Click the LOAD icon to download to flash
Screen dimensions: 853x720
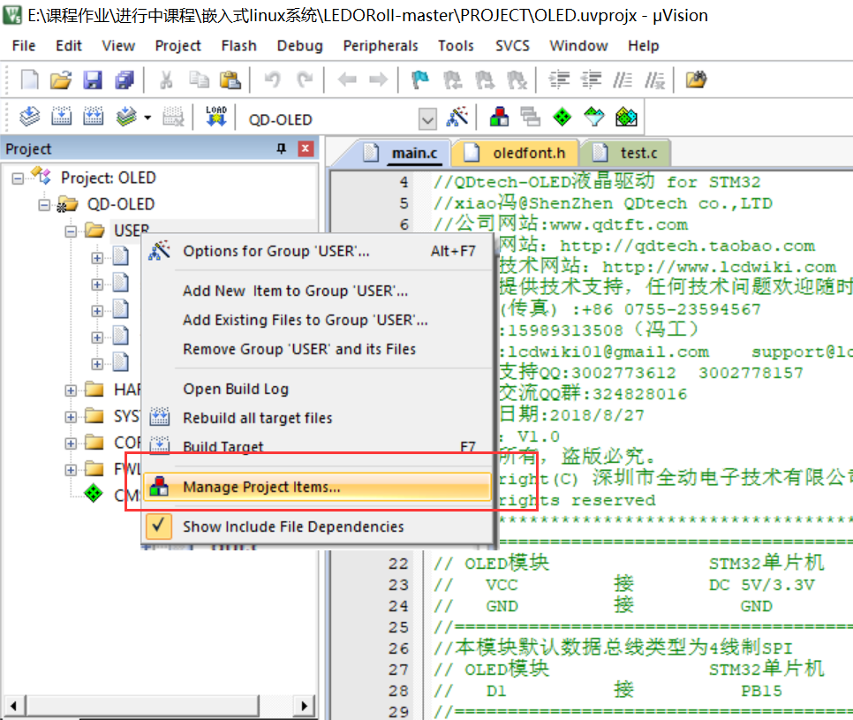click(x=215, y=116)
